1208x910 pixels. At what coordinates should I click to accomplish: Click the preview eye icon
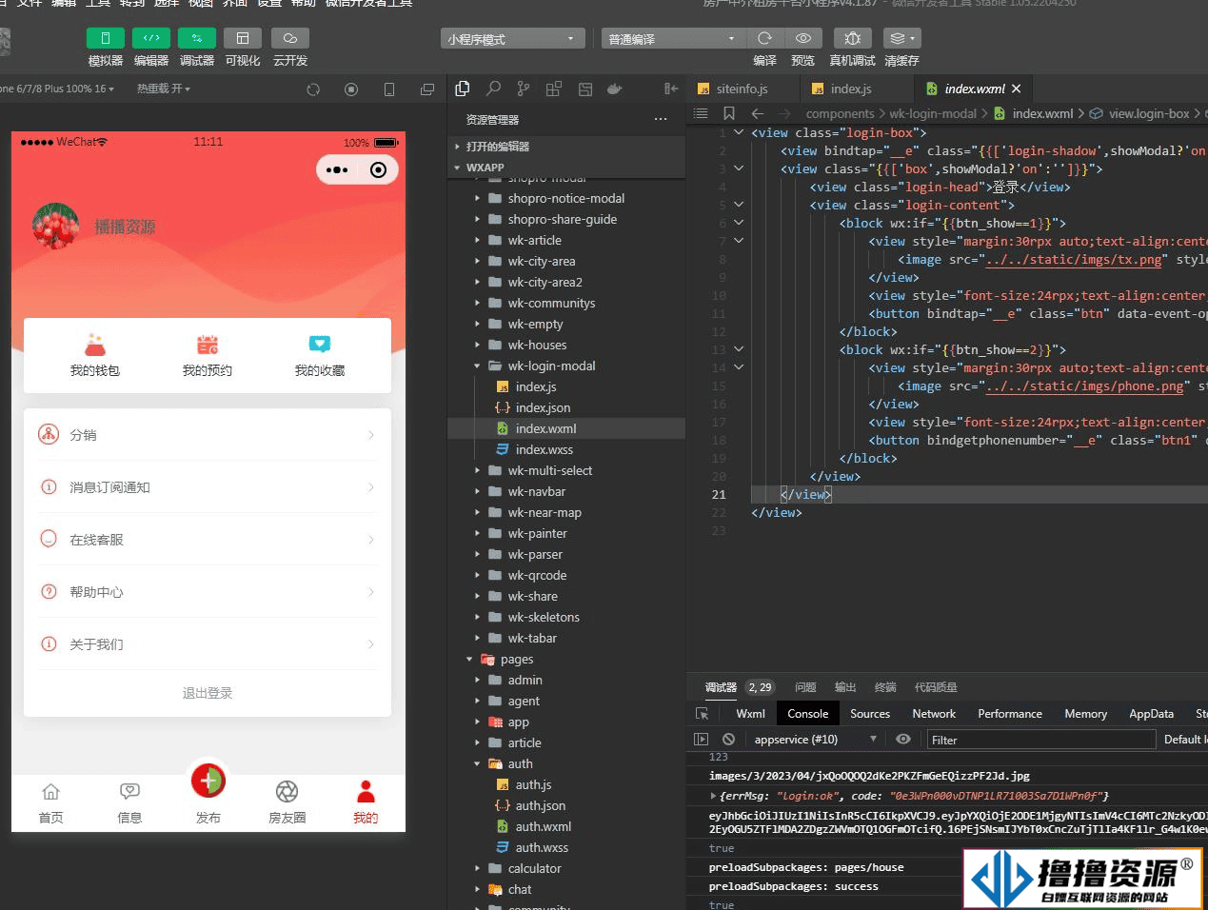(803, 38)
